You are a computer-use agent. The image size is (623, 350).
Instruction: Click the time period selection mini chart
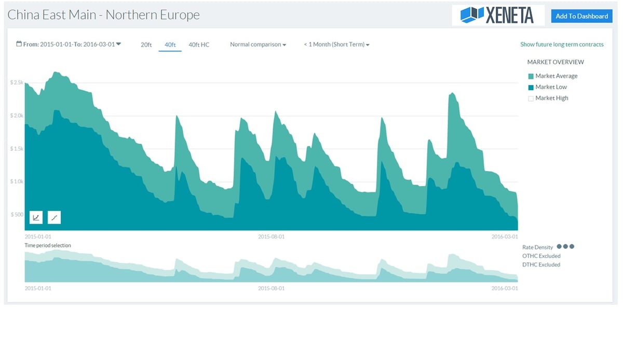pos(271,266)
